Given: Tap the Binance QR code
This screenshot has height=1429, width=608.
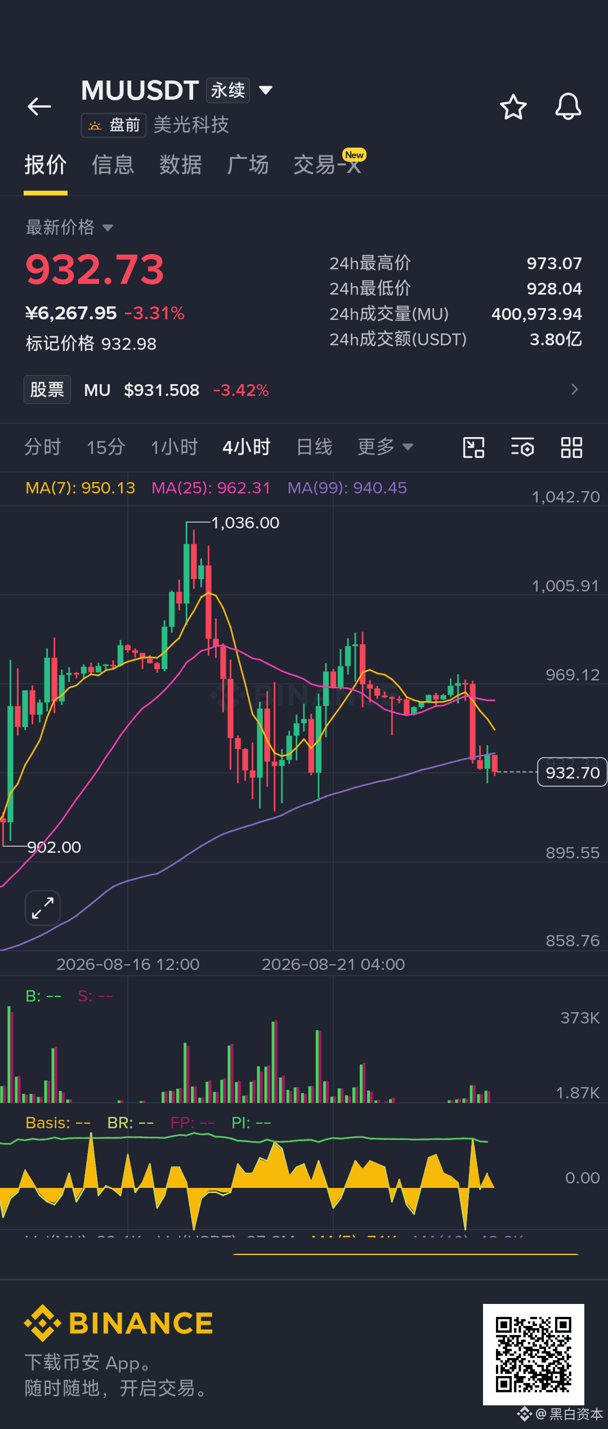Looking at the screenshot, I should tap(534, 1355).
